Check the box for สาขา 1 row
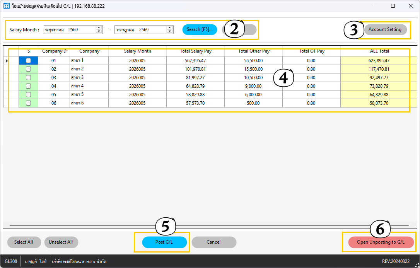Image resolution: width=420 pixels, height=268 pixels. pyautogui.click(x=28, y=61)
